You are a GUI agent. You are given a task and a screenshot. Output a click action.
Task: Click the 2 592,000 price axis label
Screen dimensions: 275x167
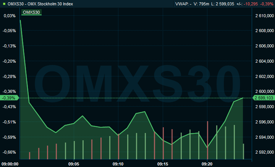264,152
